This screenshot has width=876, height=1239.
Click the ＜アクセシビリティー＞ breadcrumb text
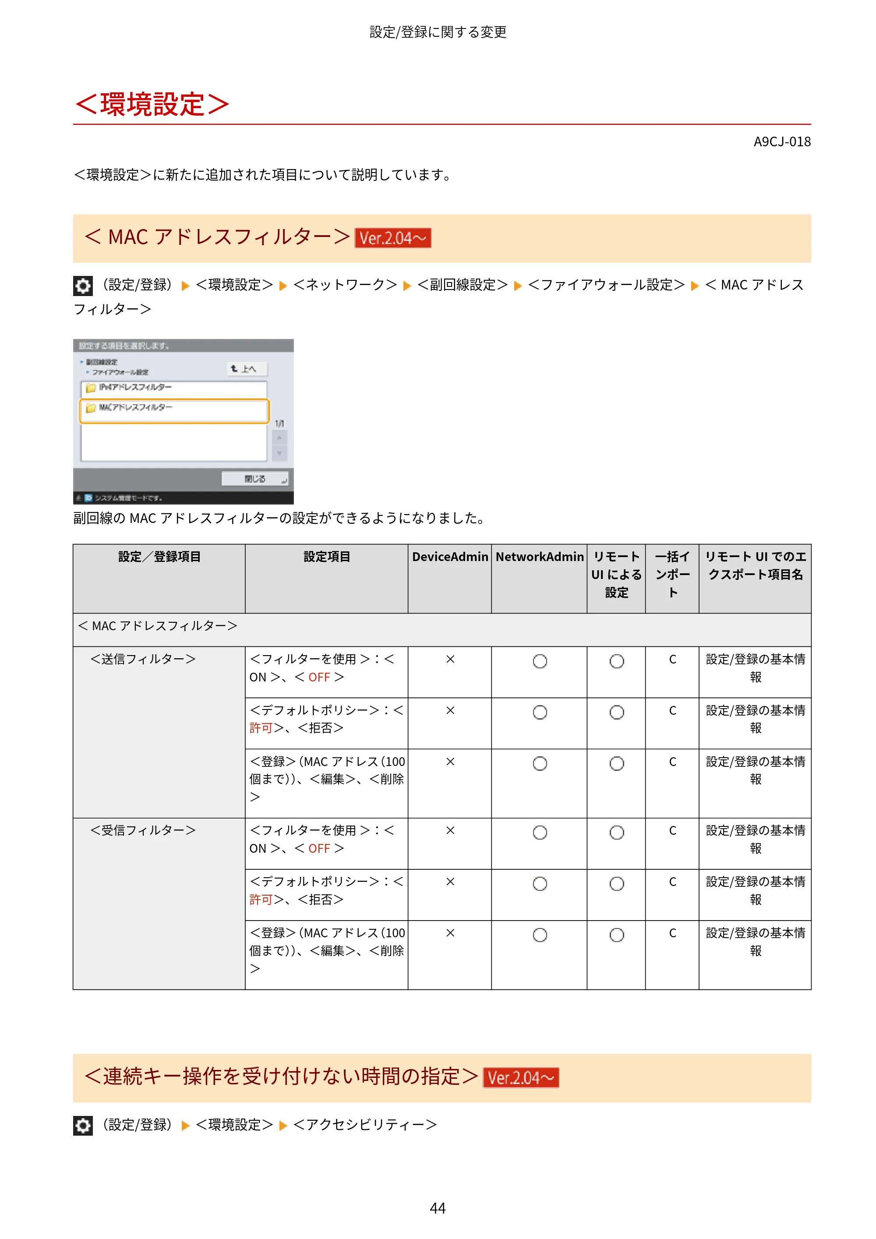(x=364, y=1125)
